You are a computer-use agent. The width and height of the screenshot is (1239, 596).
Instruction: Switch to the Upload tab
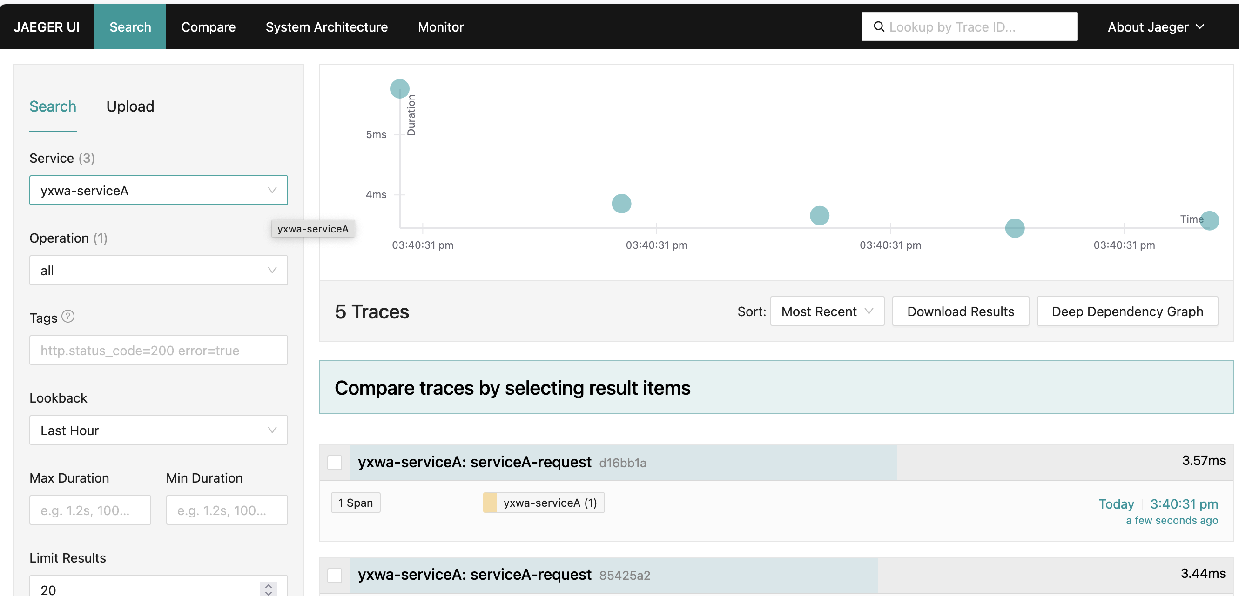[130, 106]
